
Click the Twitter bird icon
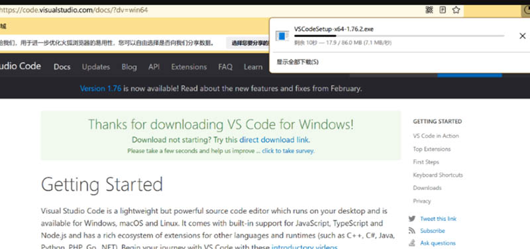(x=411, y=219)
